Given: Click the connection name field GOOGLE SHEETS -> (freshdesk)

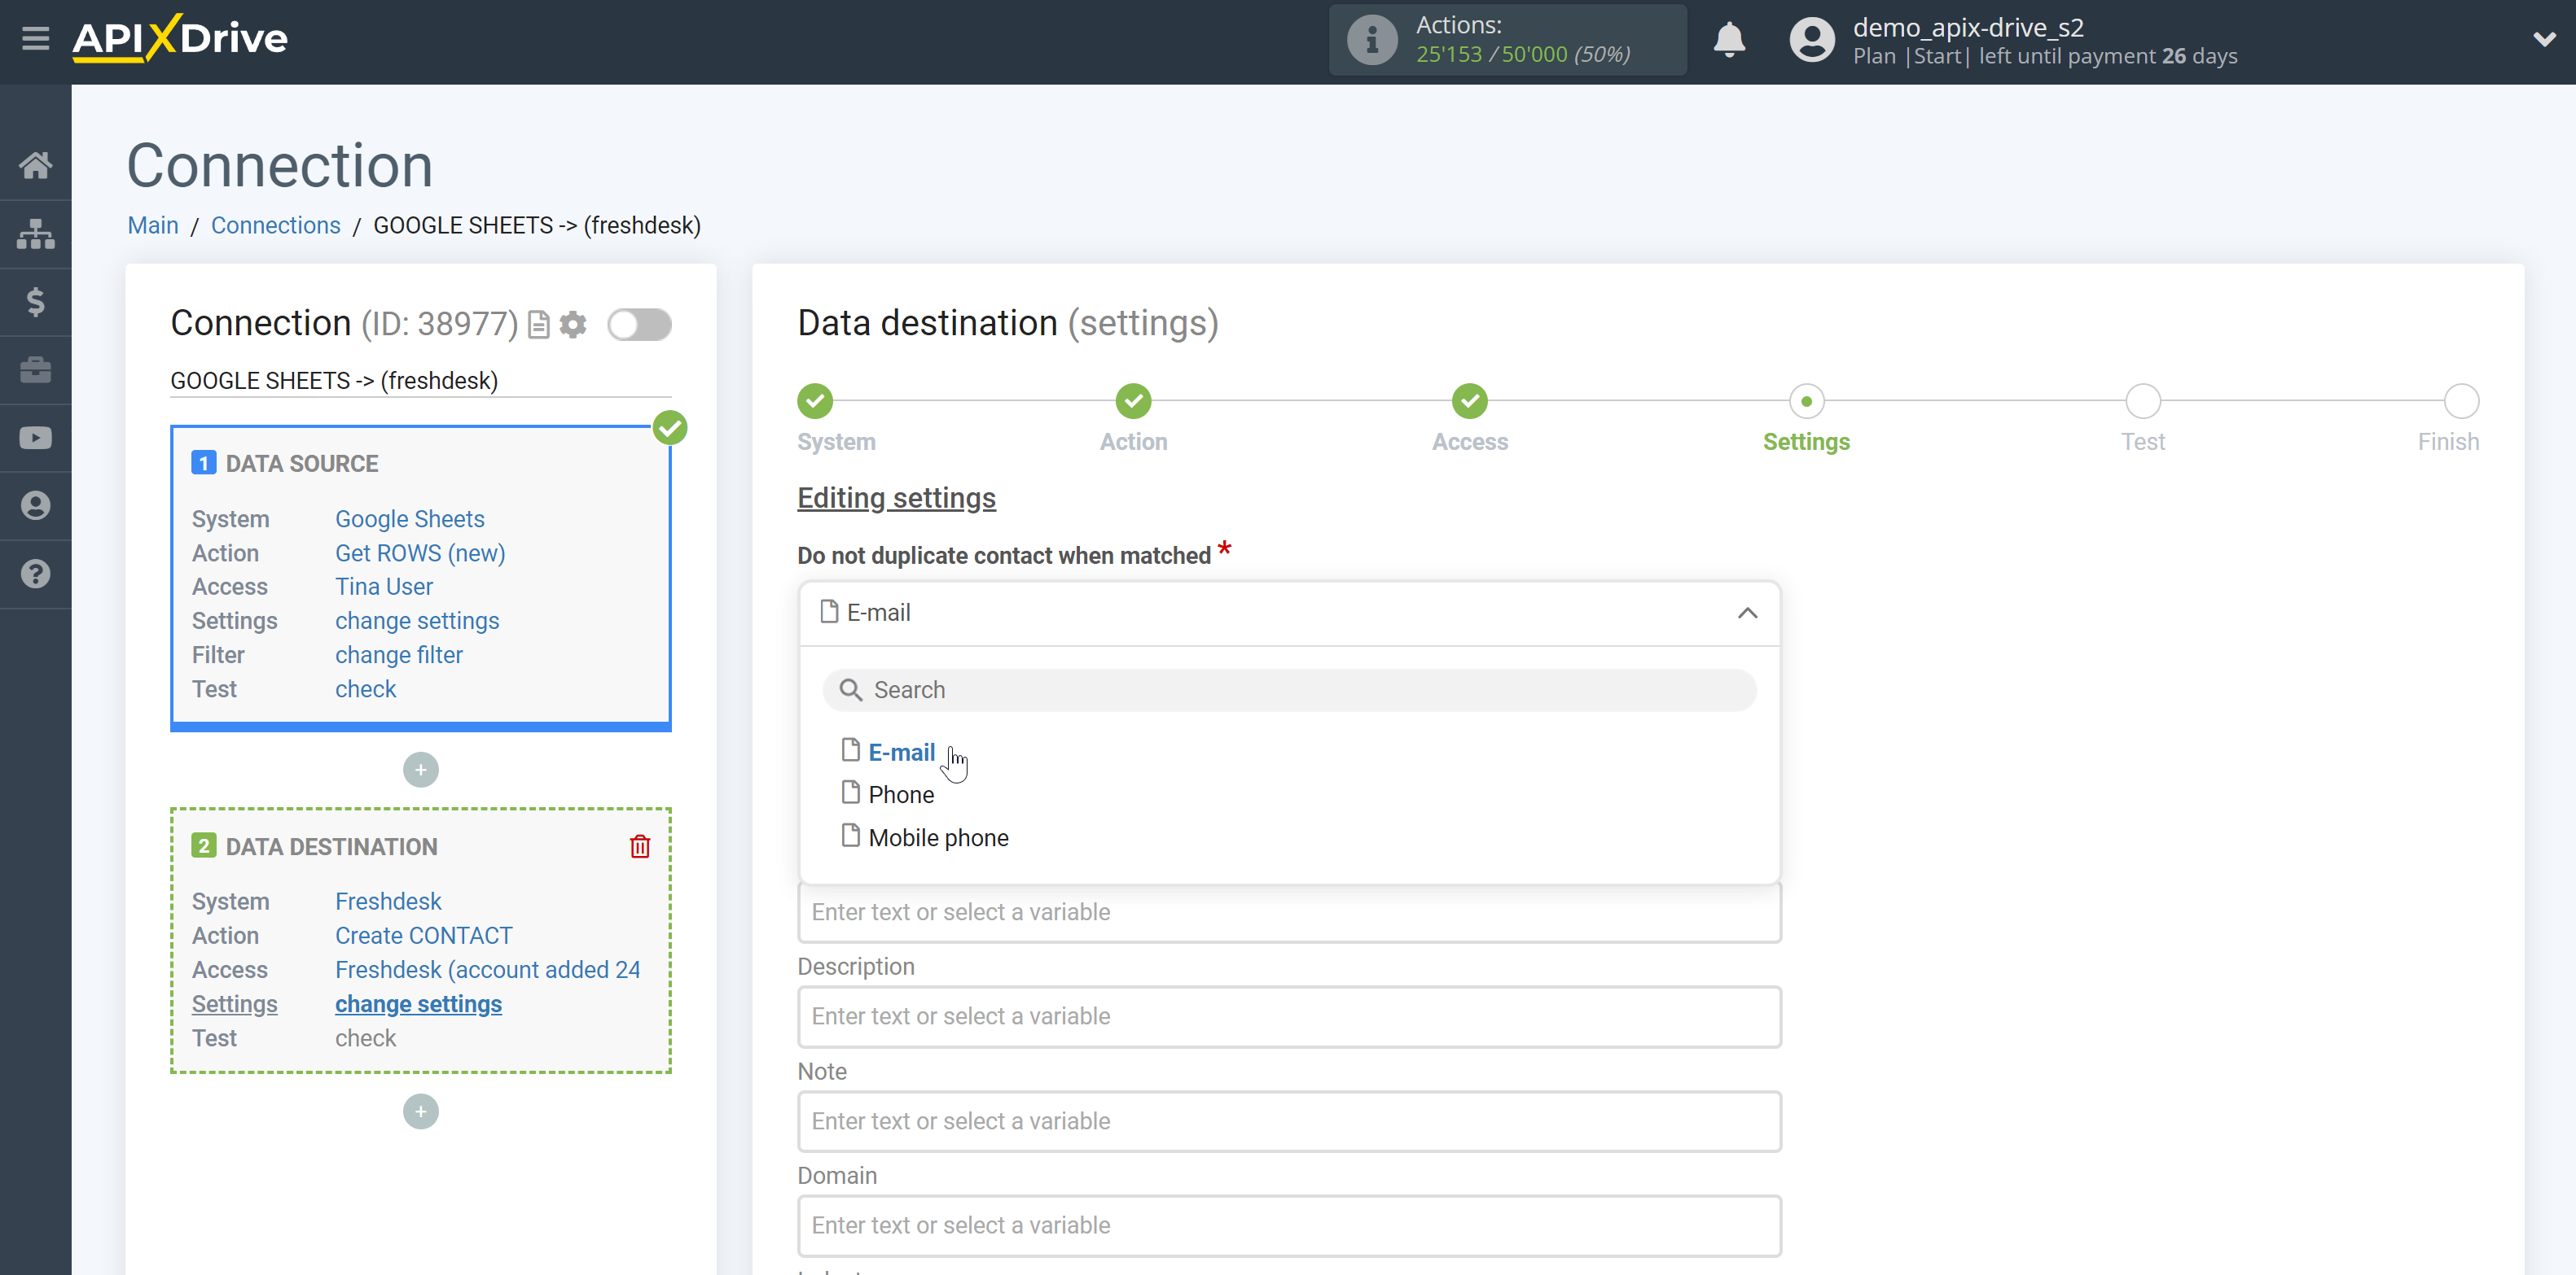Looking at the screenshot, I should 420,381.
